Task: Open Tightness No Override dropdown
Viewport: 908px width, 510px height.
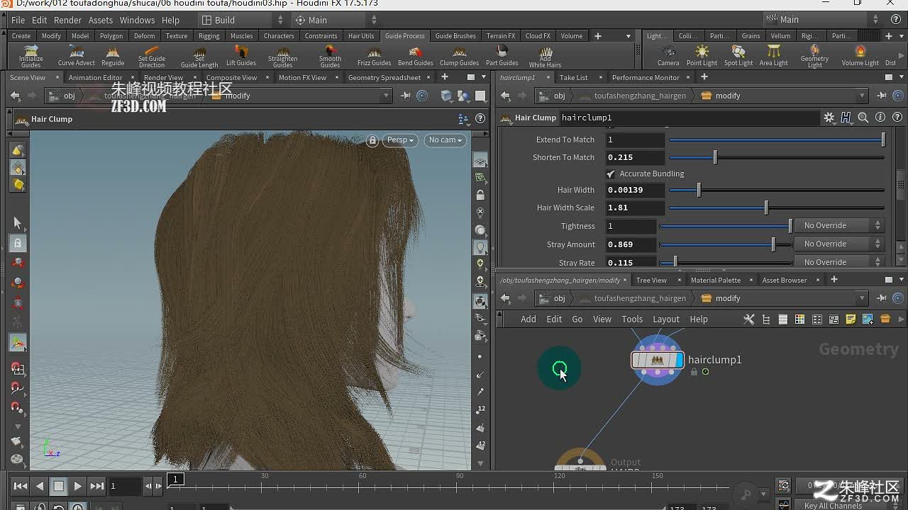Action: (x=841, y=225)
